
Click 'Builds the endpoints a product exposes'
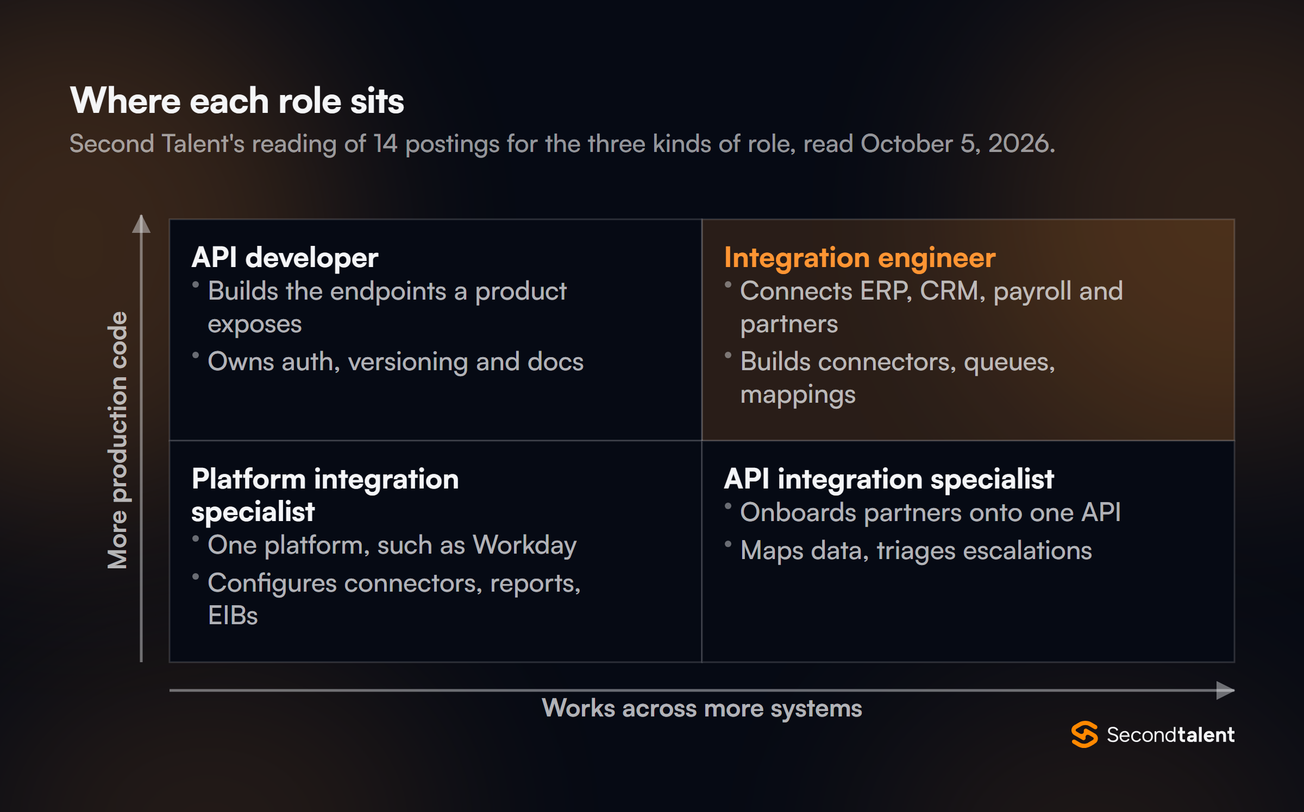pos(387,308)
